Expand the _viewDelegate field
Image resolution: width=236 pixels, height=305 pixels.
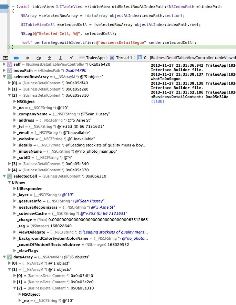[x=14, y=232]
